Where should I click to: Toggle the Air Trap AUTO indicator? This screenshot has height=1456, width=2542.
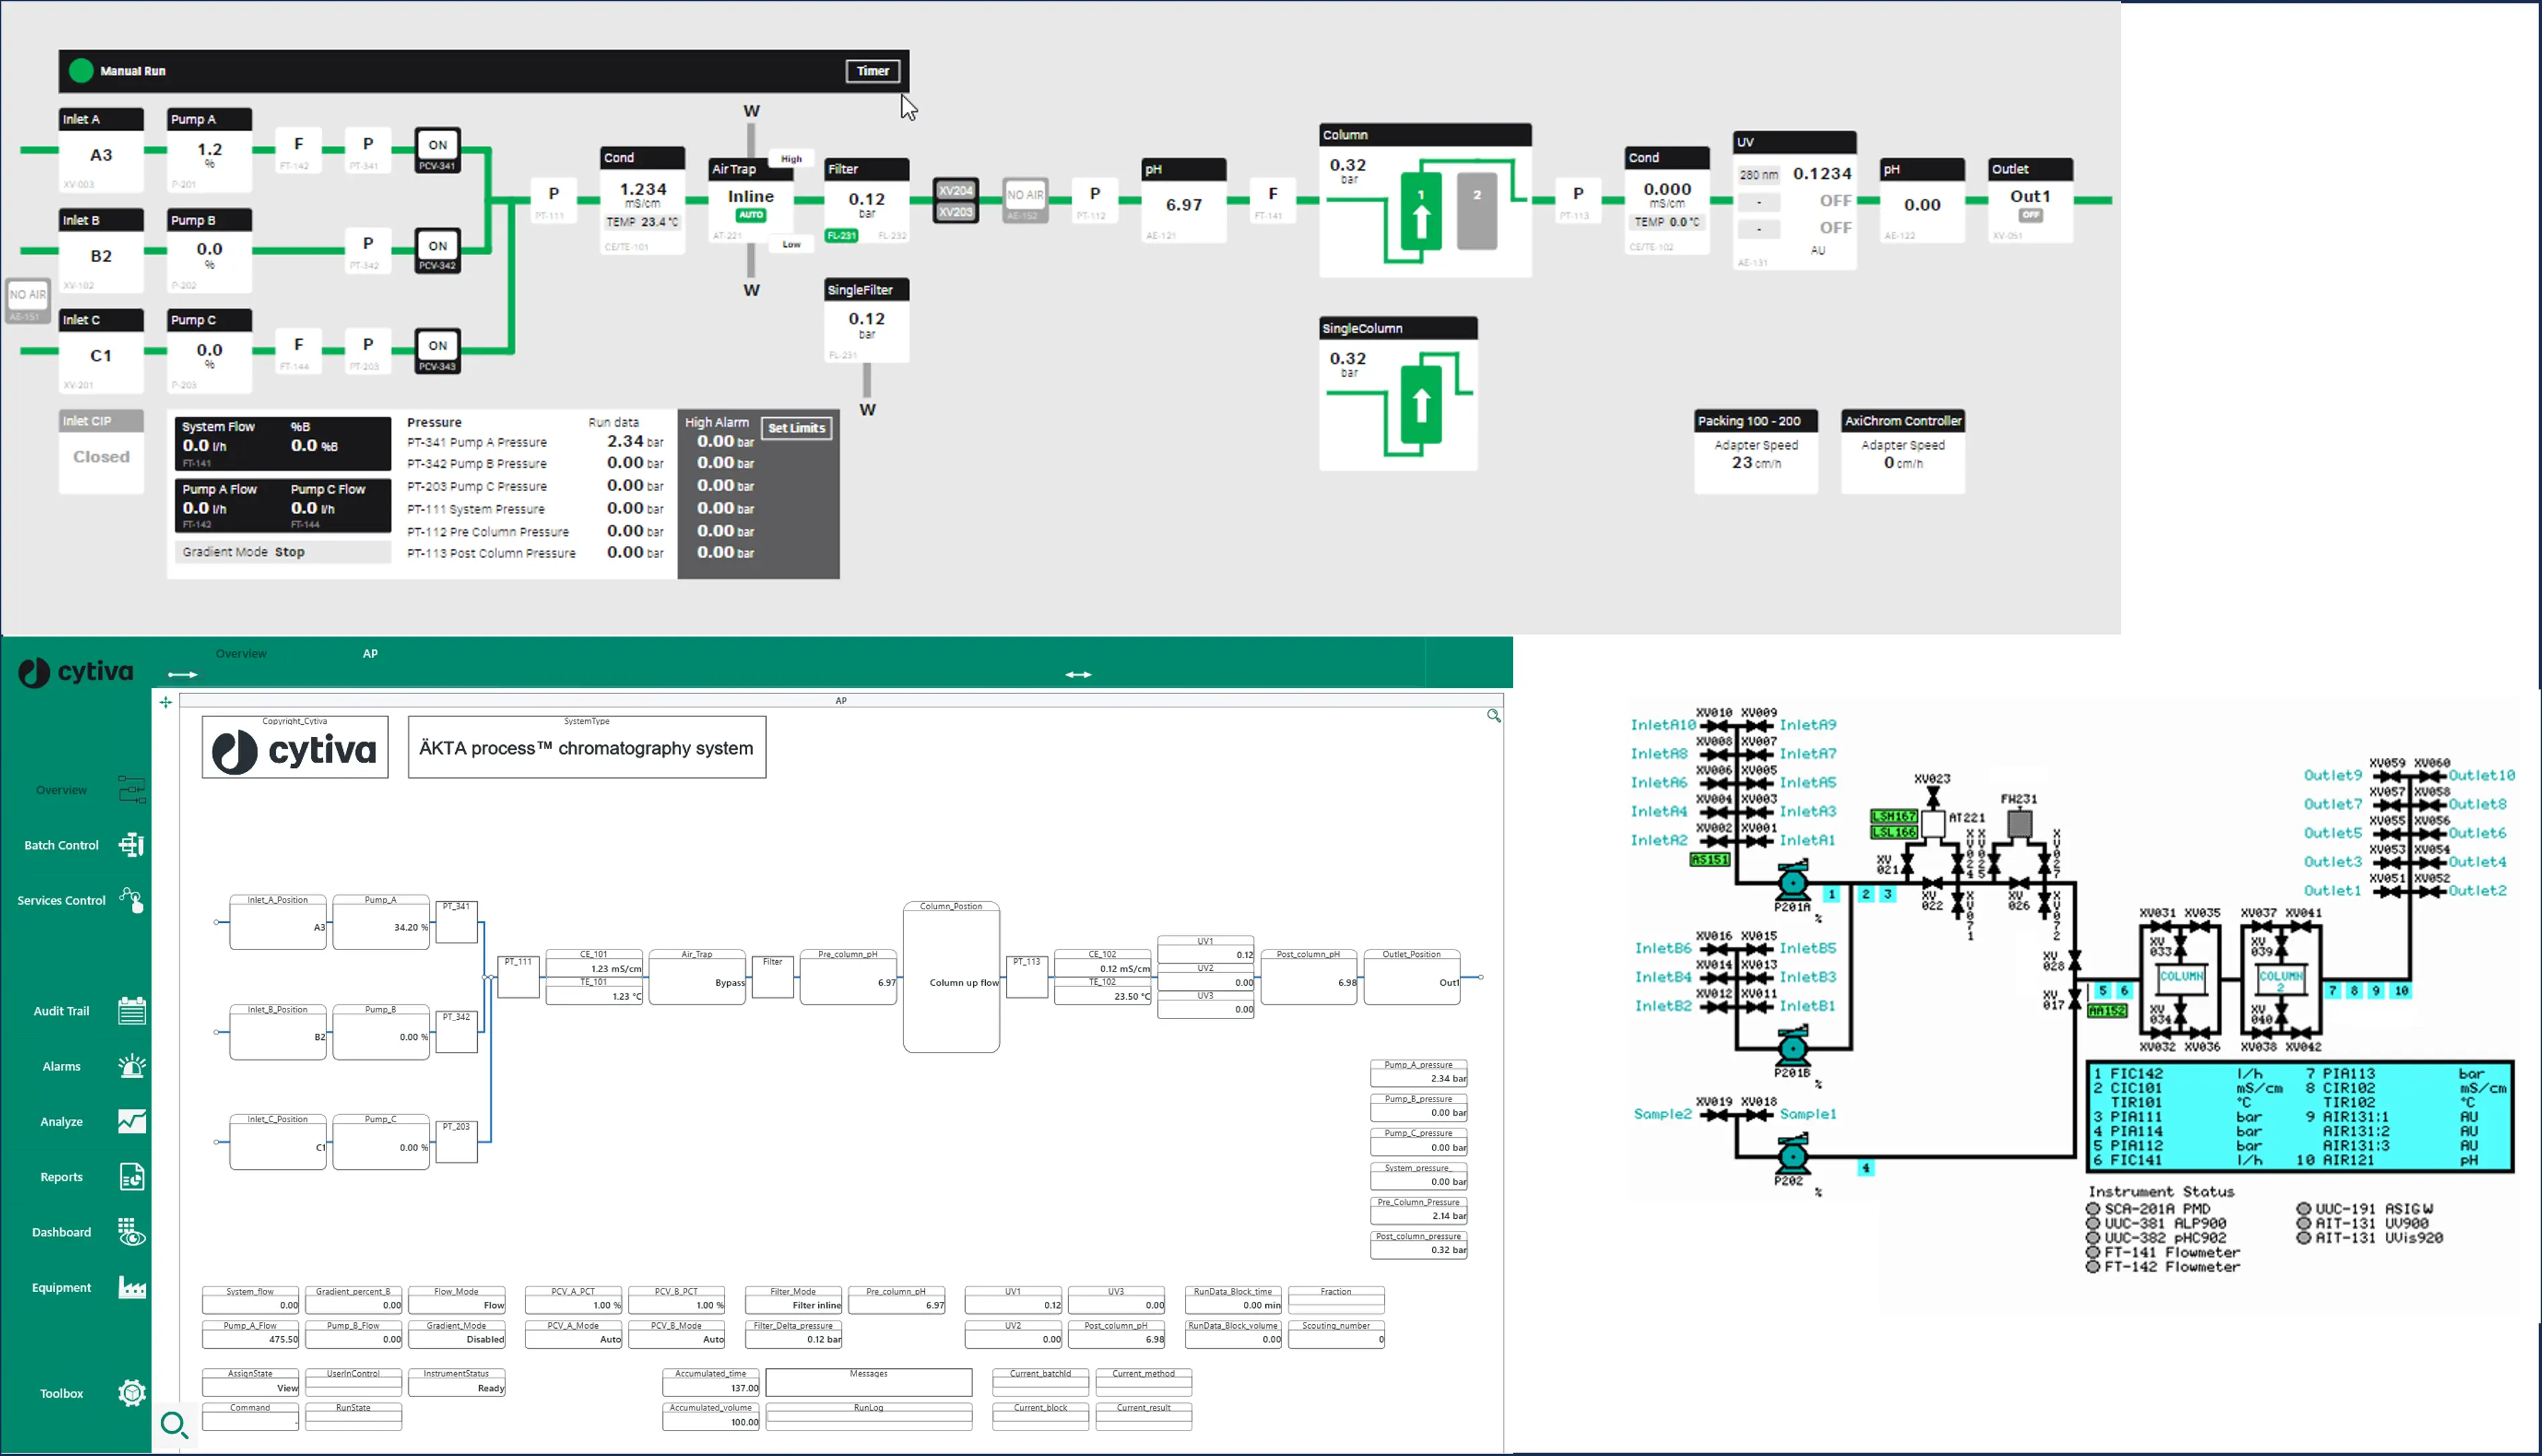pos(751,215)
